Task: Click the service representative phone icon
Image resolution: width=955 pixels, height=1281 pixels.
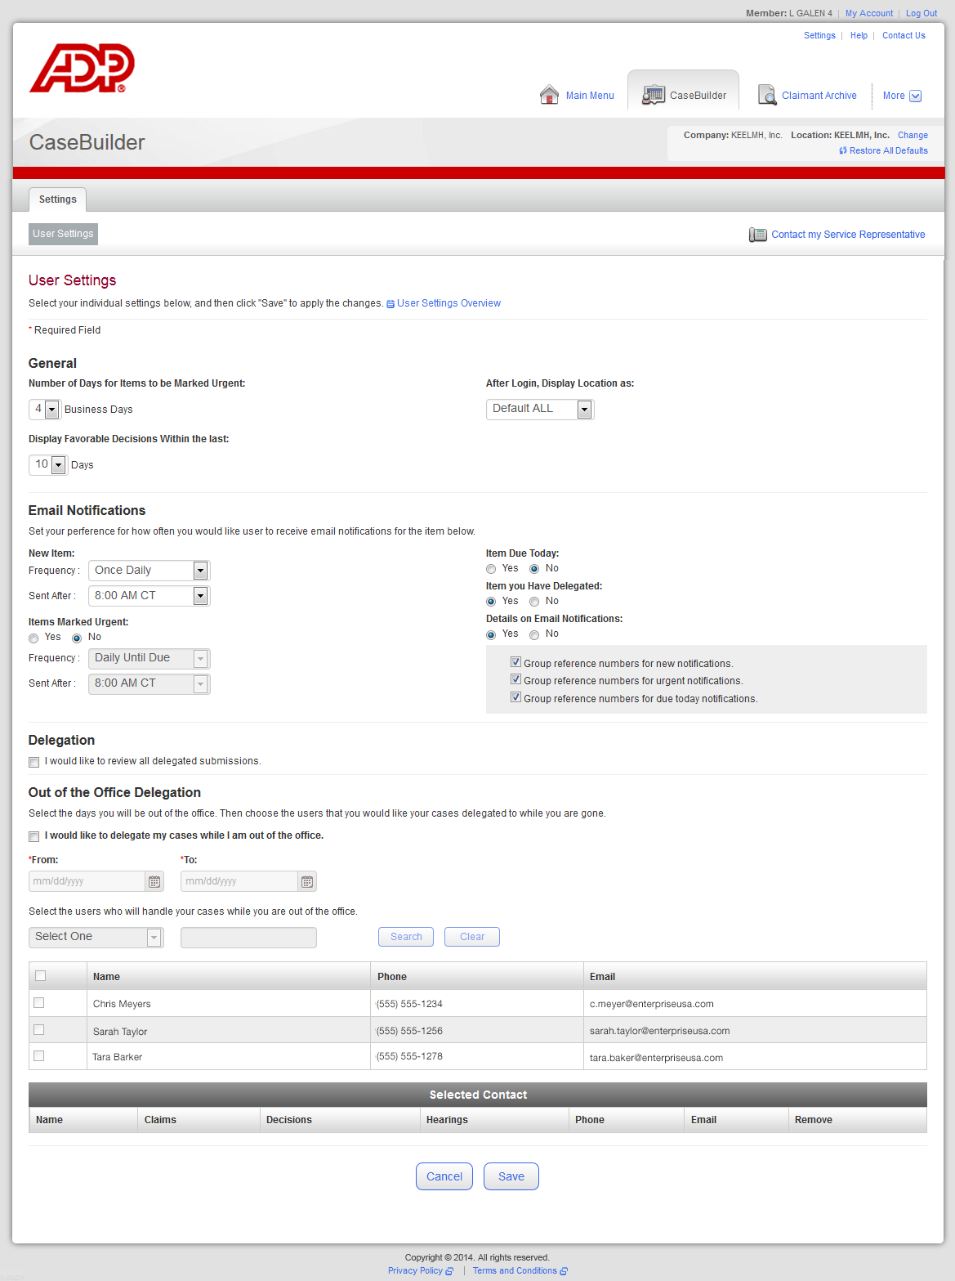Action: click(x=757, y=235)
